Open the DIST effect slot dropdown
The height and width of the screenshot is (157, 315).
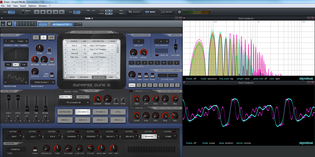pyautogui.click(x=14, y=137)
